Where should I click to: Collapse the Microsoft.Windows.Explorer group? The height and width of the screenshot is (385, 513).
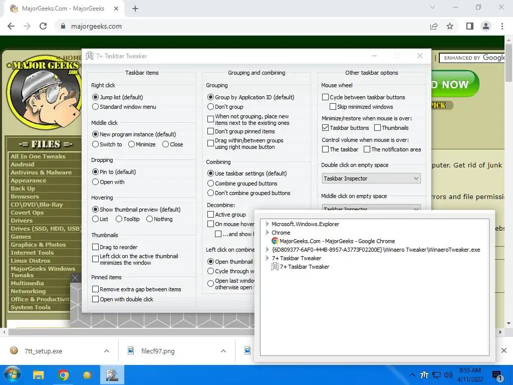point(268,224)
